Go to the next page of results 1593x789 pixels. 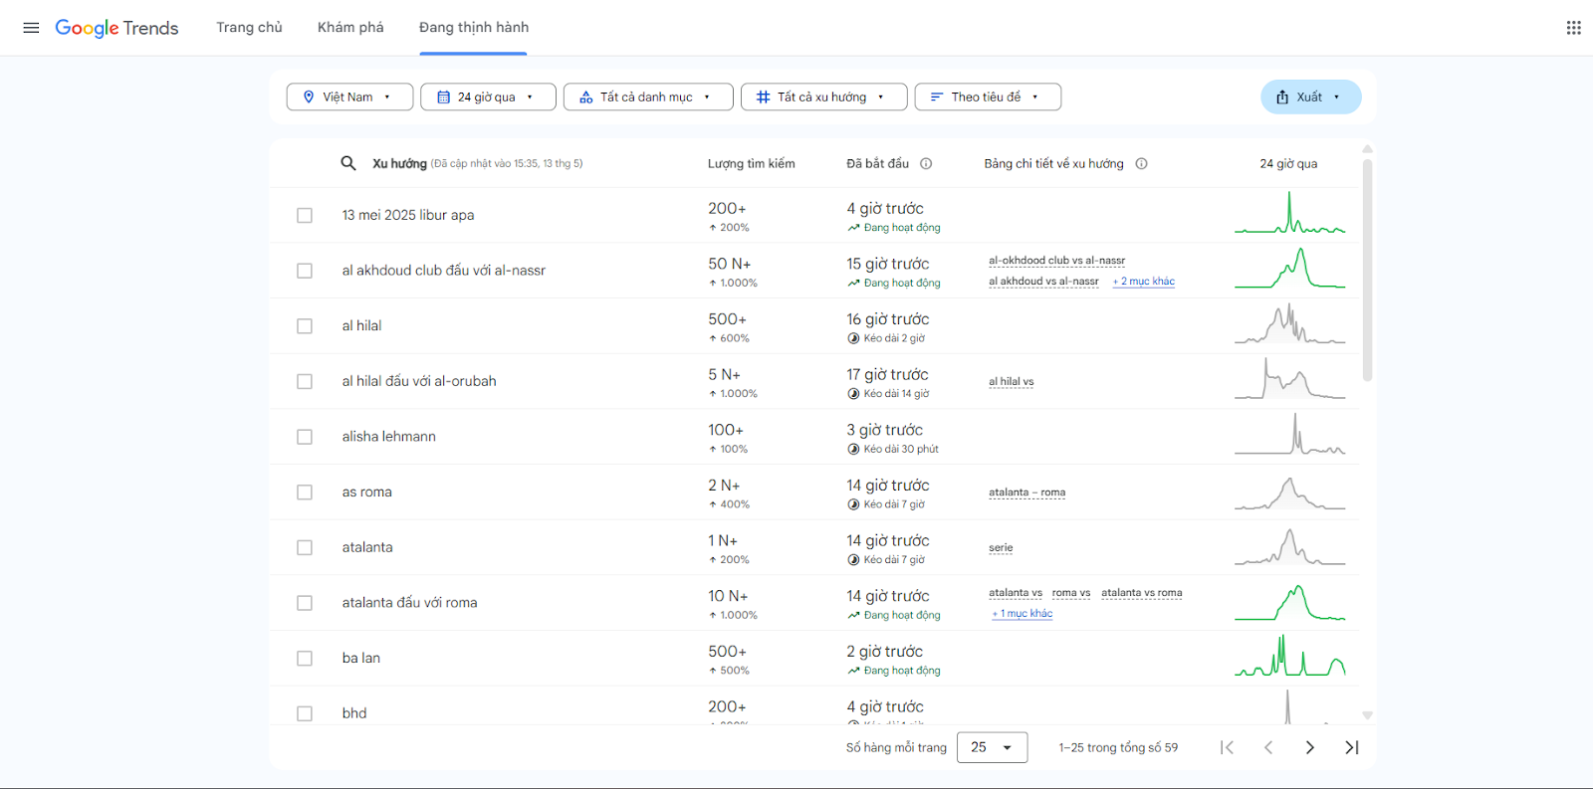point(1310,747)
